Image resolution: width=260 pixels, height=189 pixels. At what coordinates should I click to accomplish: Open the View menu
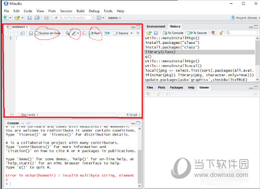[x=40, y=11]
